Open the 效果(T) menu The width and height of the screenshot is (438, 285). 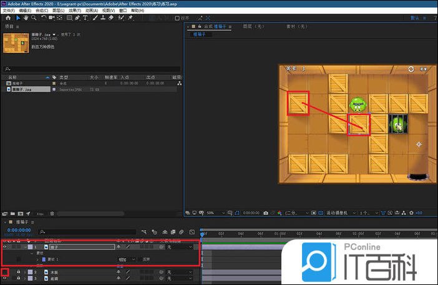click(x=74, y=11)
